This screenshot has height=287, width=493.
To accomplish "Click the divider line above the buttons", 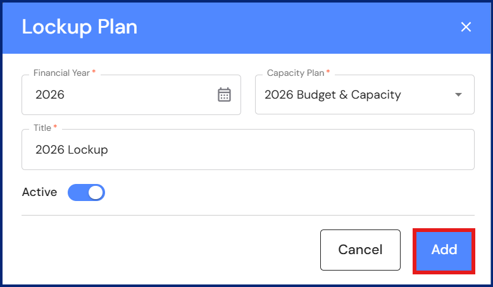I will click(x=247, y=215).
